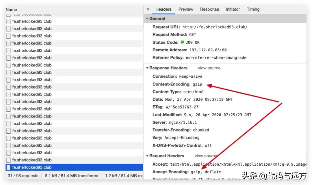Click the green status dot beside 200 OK

pos(182,42)
